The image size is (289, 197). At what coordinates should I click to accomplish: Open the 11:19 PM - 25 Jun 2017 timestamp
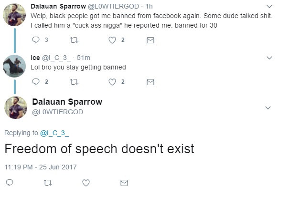click(x=41, y=167)
